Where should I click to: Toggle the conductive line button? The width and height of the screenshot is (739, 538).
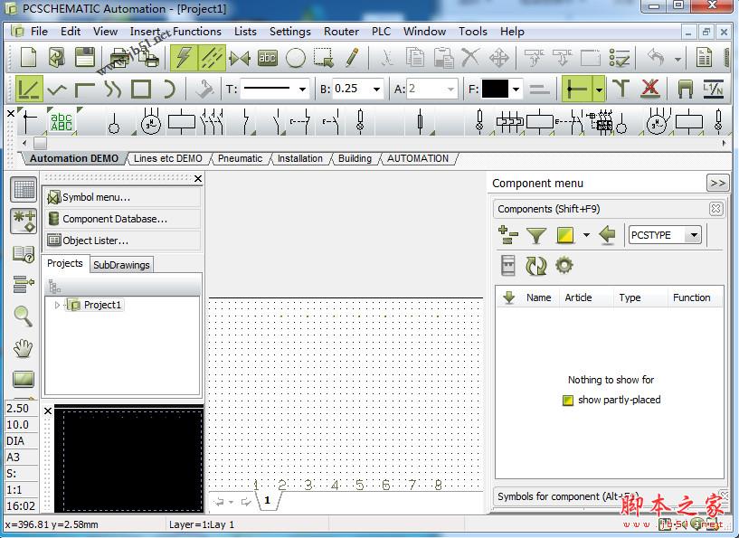(576, 89)
